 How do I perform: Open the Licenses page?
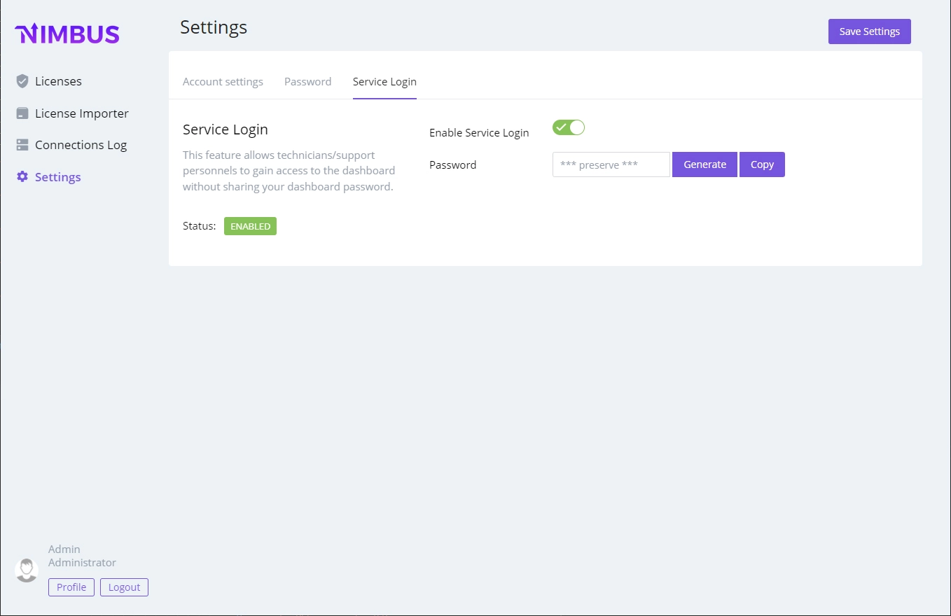[x=58, y=81]
